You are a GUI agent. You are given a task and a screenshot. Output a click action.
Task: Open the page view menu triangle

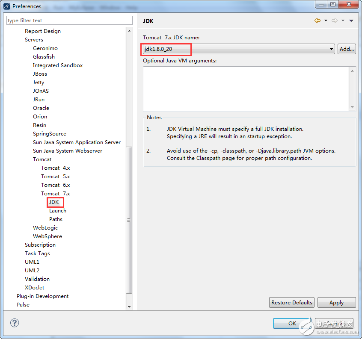tap(351, 21)
